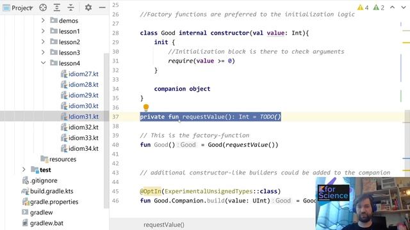Click the idiom27.kt Kotlin file icon
The width and height of the screenshot is (410, 230).
click(x=64, y=74)
